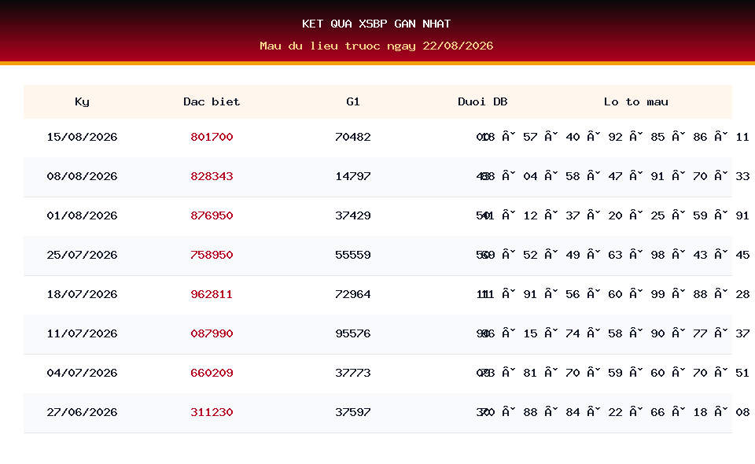The width and height of the screenshot is (755, 464).
Task: Click the Duoi DB column header
Action: (x=482, y=101)
